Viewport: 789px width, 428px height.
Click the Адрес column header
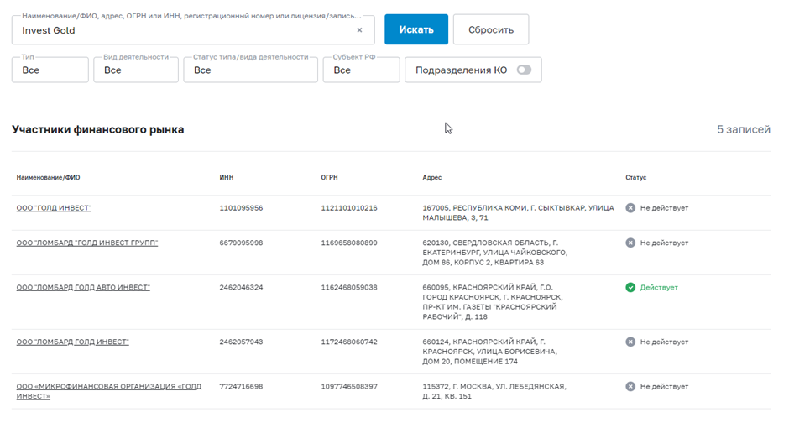click(x=431, y=178)
